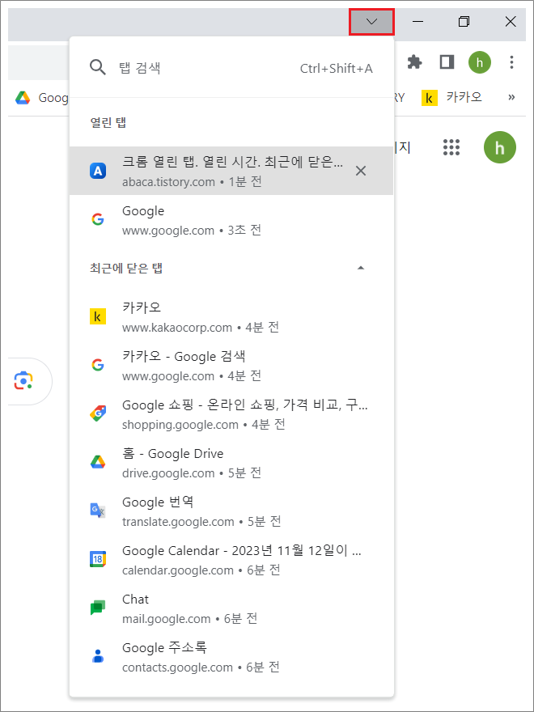Image resolution: width=534 pixels, height=712 pixels.
Task: Reopen the Google Calendar closed tab
Action: 231,560
